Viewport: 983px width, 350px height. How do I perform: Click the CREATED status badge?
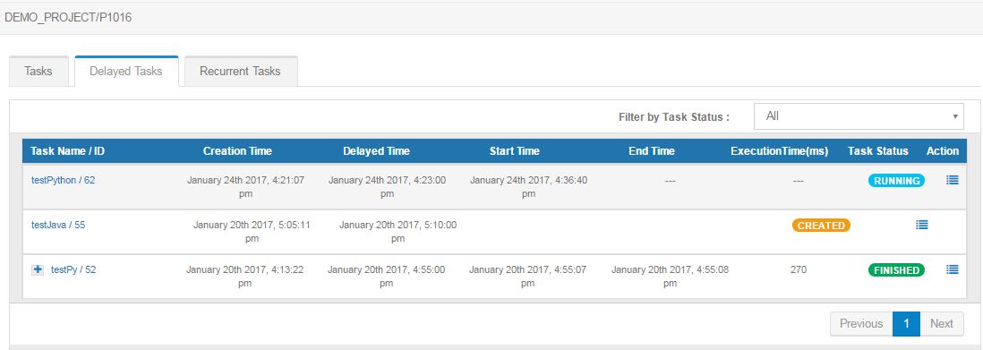point(821,226)
